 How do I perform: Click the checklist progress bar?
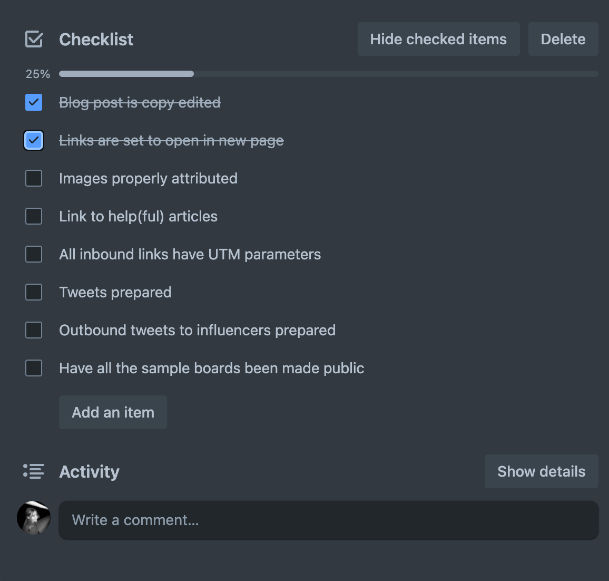[x=328, y=74]
